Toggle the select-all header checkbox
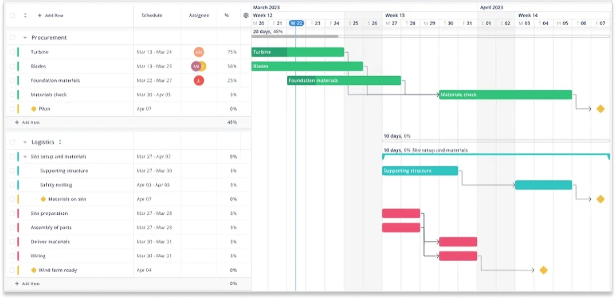616x299 pixels. point(13,15)
